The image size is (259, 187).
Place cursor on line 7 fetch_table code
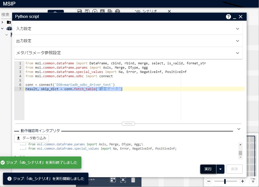coord(74,89)
